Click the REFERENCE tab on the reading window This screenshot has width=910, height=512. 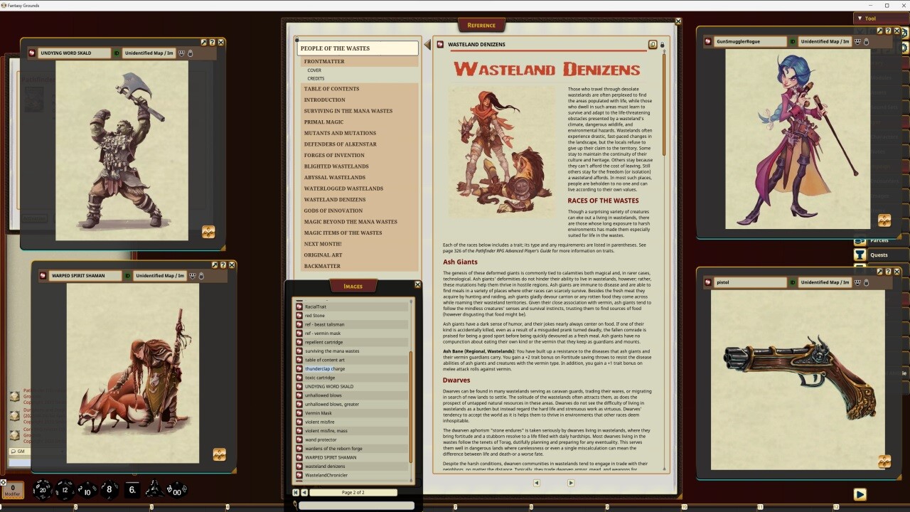482,25
